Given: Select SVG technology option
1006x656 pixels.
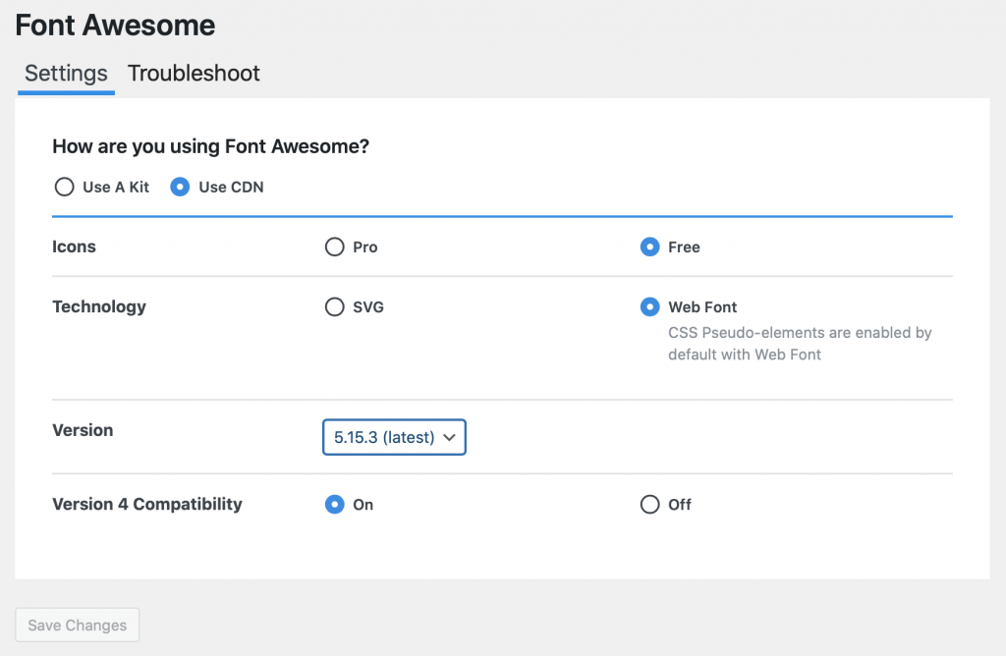Looking at the screenshot, I should point(334,307).
